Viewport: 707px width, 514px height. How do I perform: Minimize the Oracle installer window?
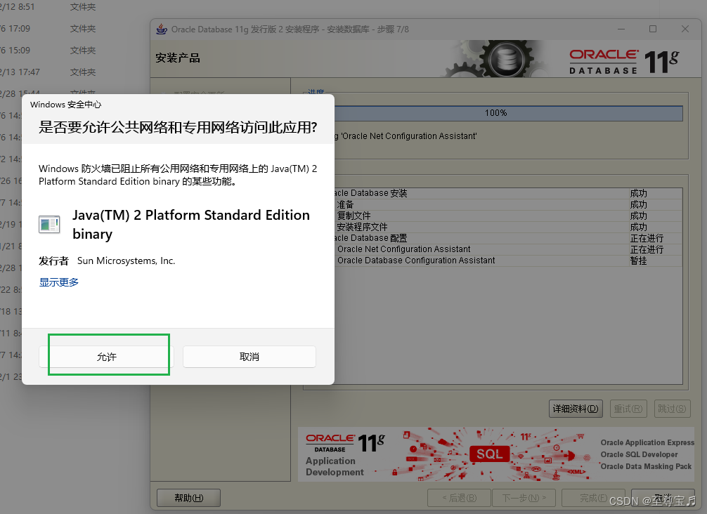pos(621,29)
